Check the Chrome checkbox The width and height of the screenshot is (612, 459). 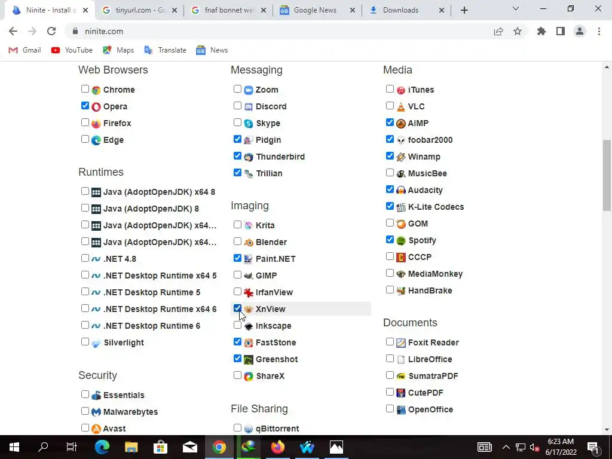[85, 89]
